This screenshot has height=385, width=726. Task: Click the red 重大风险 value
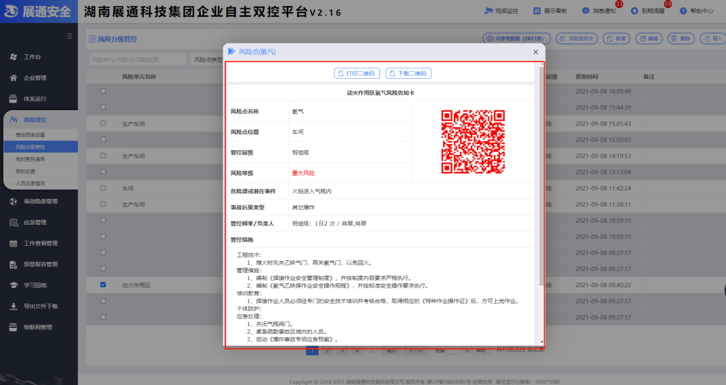(x=303, y=173)
